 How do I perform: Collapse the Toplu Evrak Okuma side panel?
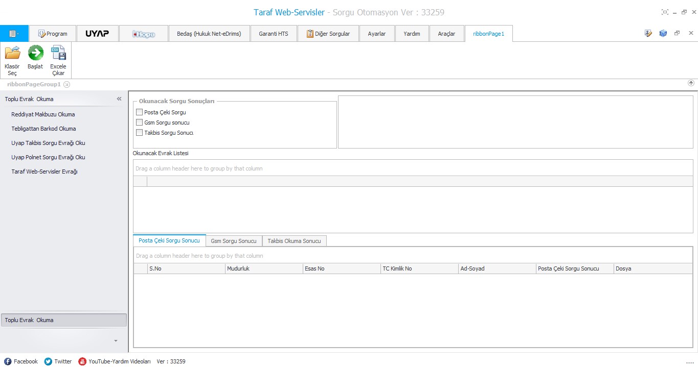(x=119, y=99)
